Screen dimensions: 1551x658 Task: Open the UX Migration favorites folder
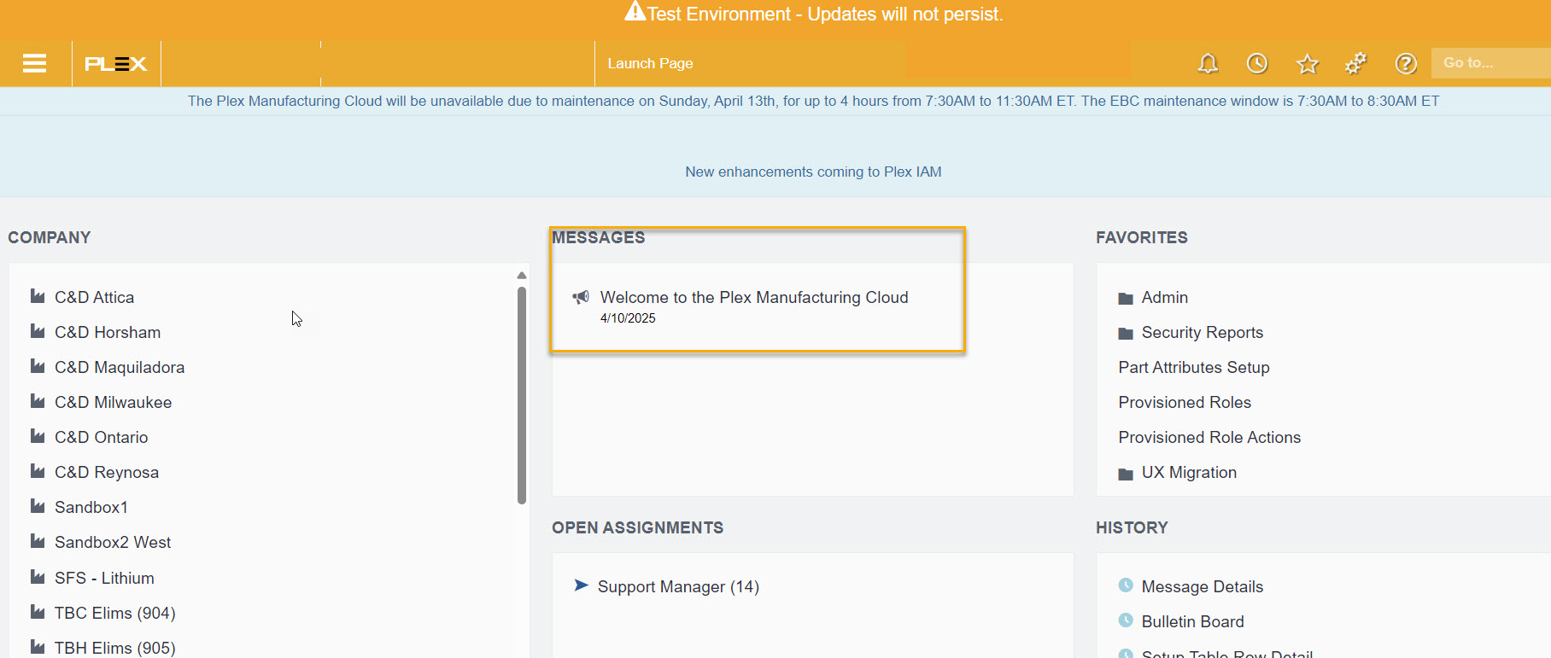(1189, 472)
